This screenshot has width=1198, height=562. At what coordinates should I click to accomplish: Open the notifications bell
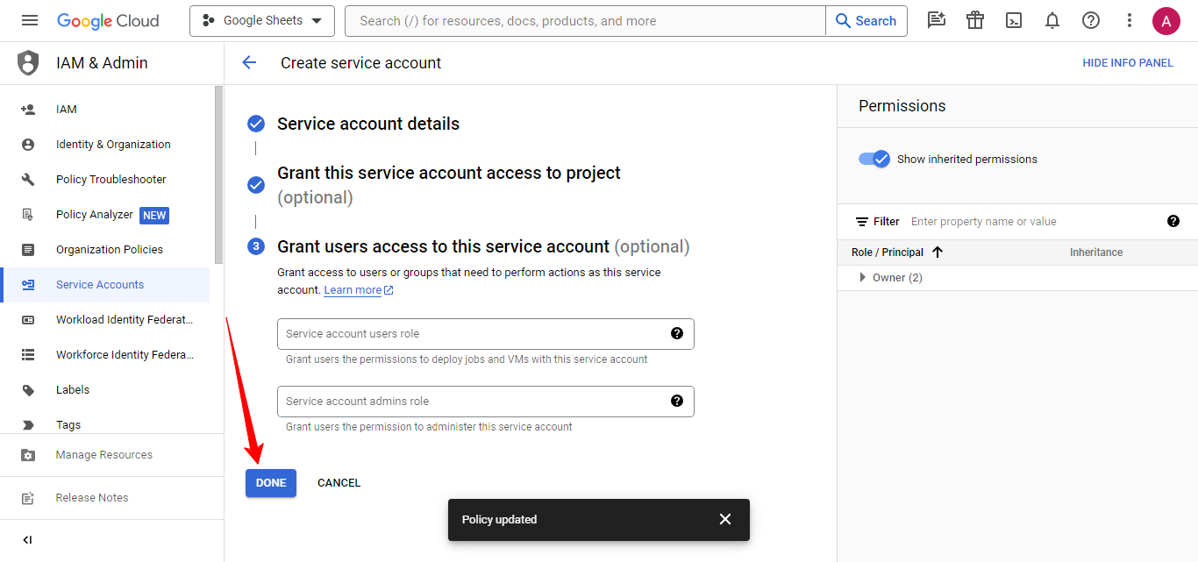pyautogui.click(x=1052, y=21)
